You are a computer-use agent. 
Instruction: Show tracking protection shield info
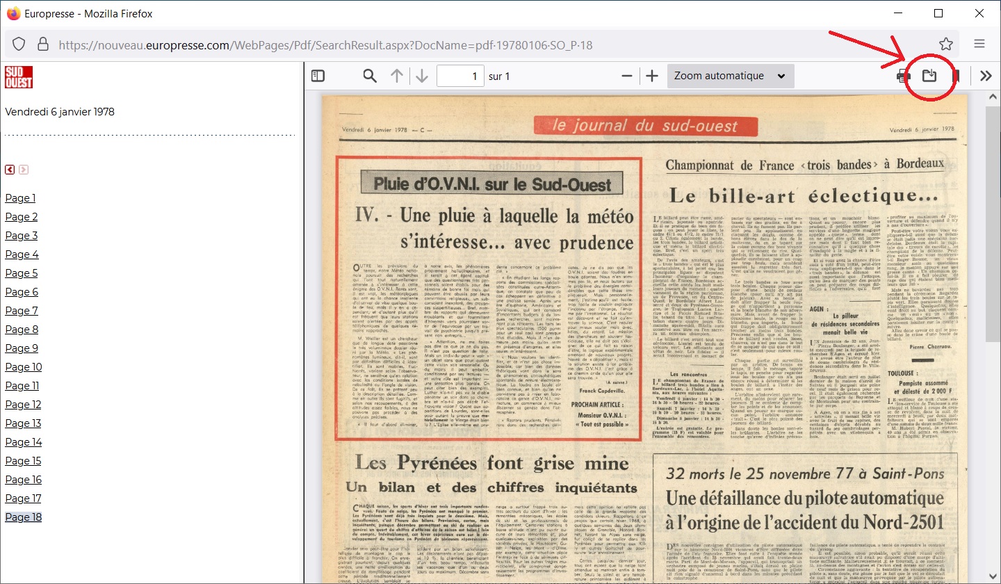pyautogui.click(x=19, y=44)
